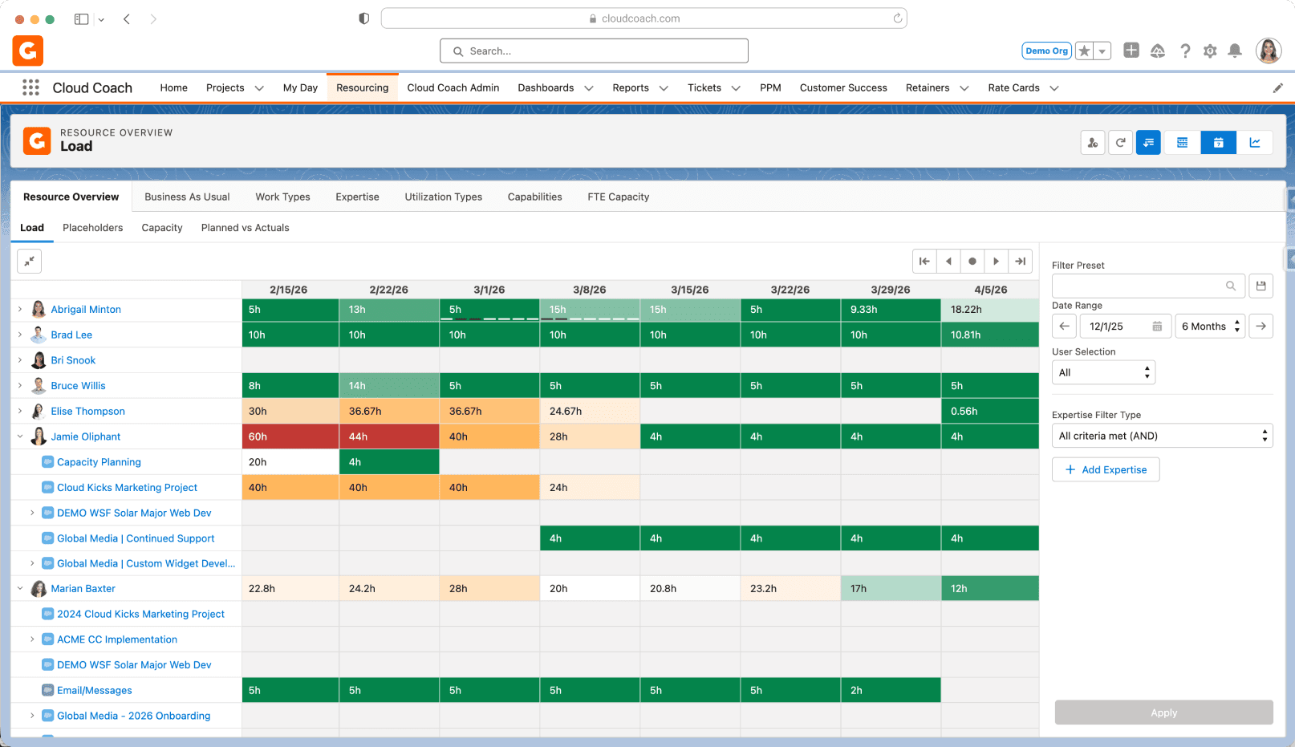This screenshot has width=1295, height=747.
Task: Open the global actions plus icon
Action: tap(1131, 51)
